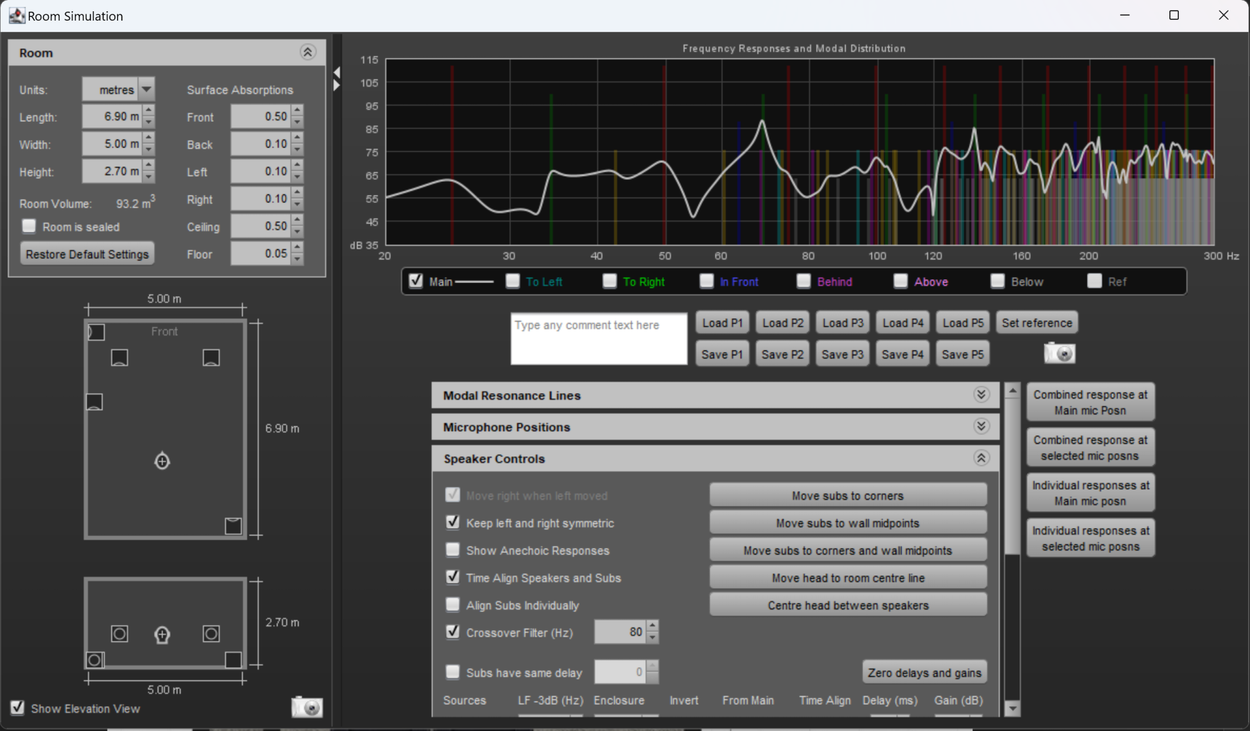Image resolution: width=1250 pixels, height=731 pixels.
Task: Click the comment text input box
Action: pyautogui.click(x=598, y=339)
